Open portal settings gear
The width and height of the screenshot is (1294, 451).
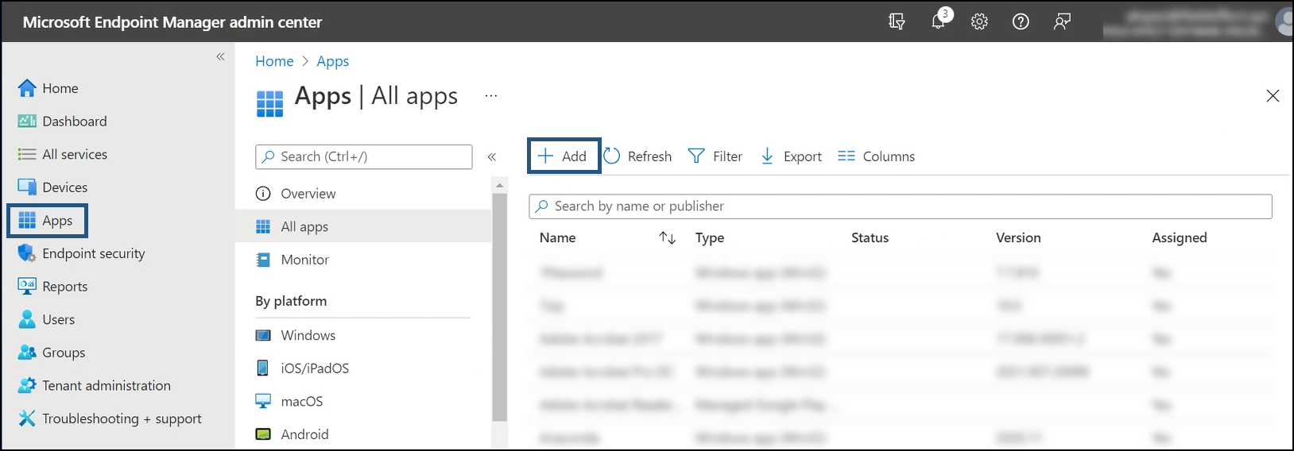pyautogui.click(x=979, y=22)
